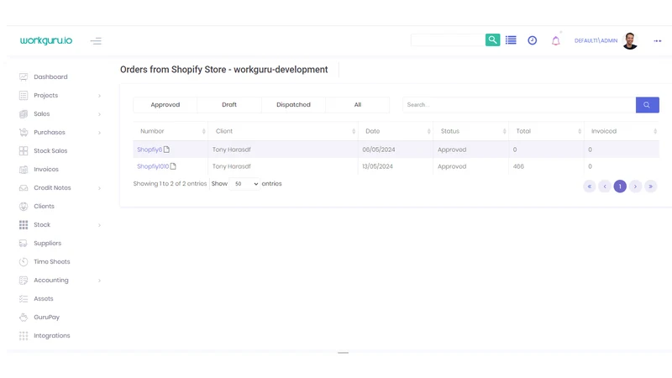This screenshot has height=378, width=672.
Task: Click the workguru.io logo
Action: (x=46, y=40)
